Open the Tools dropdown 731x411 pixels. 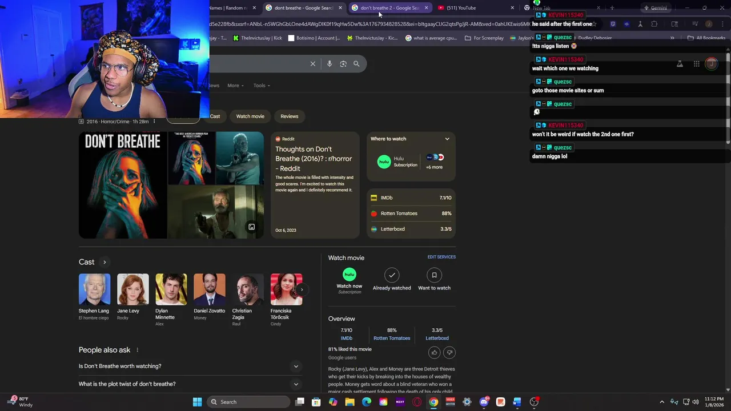[x=262, y=86]
